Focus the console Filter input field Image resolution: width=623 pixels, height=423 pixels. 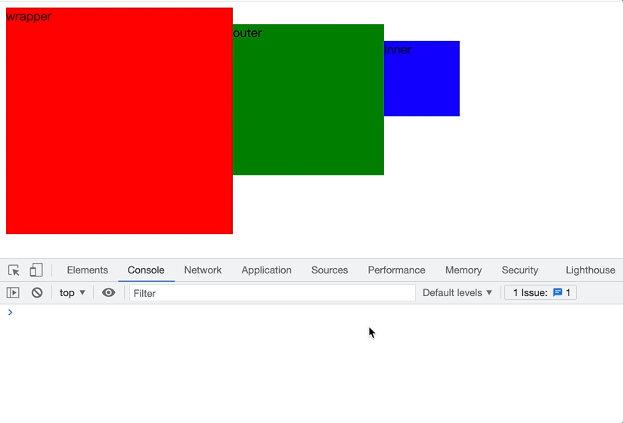272,293
